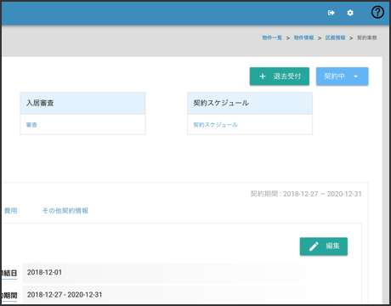Viewport: 391px width, 306px height.
Task: Open the 契約スケジュール link in card
Action: point(215,125)
